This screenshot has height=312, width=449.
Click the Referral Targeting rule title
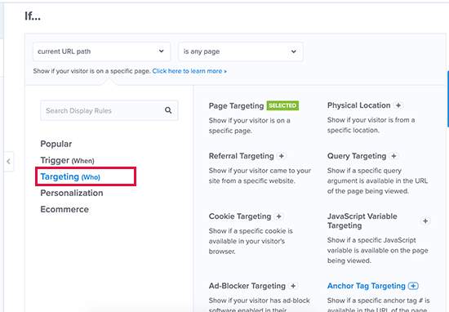(242, 156)
